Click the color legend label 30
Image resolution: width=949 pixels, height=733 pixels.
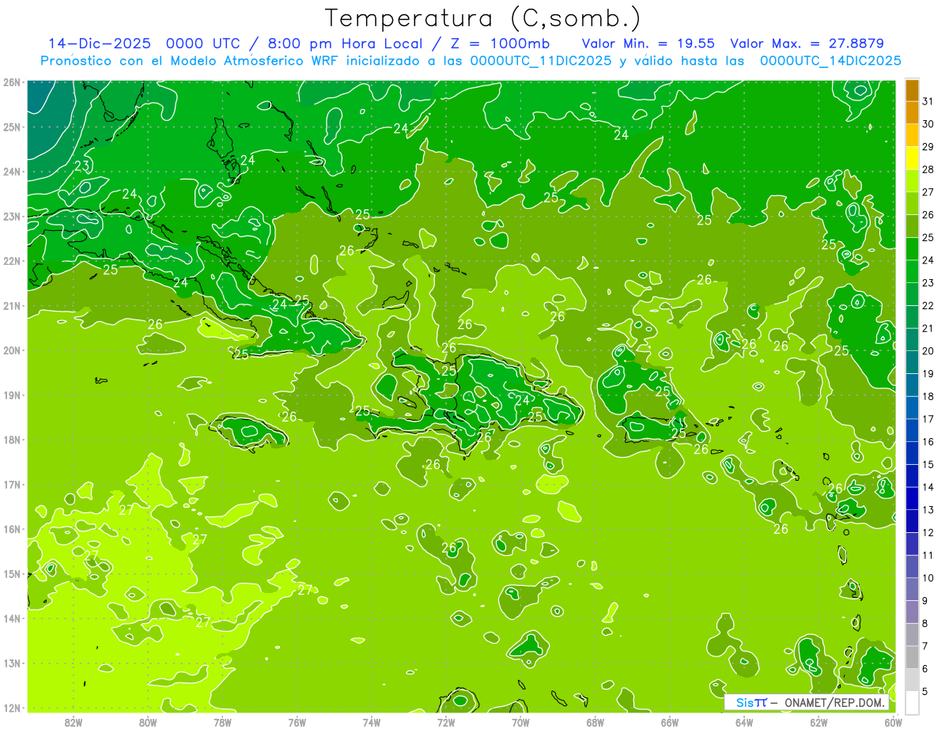[x=928, y=124]
